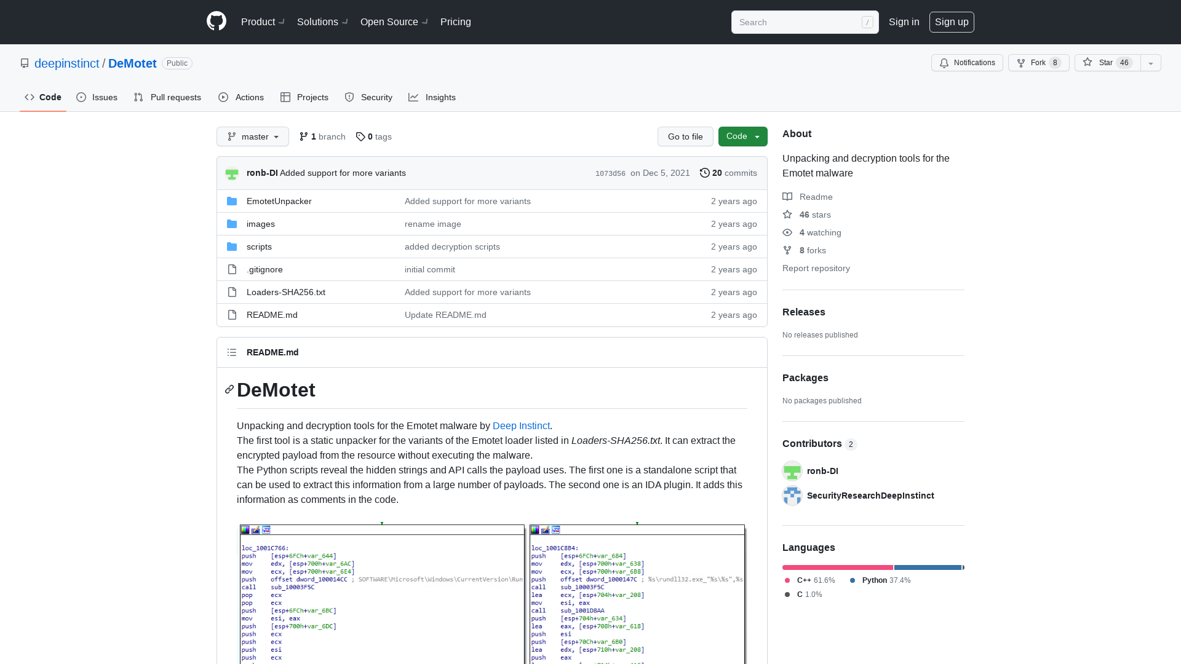Image resolution: width=1181 pixels, height=664 pixels.
Task: Click the .gitignore file icon
Action: coord(232,270)
